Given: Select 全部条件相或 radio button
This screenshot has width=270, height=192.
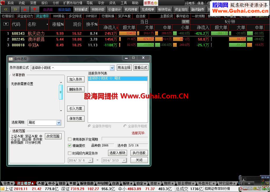Looking at the screenshot, I should point(125,126).
